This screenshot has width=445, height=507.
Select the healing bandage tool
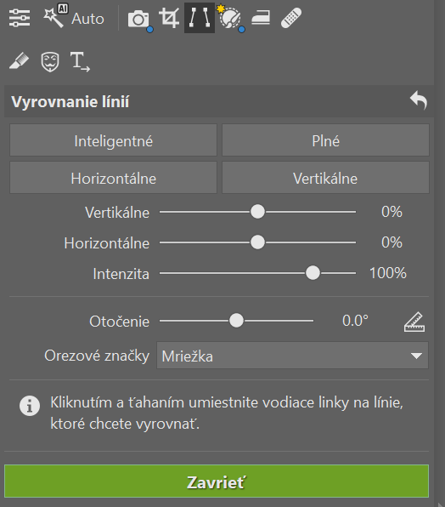click(x=291, y=18)
